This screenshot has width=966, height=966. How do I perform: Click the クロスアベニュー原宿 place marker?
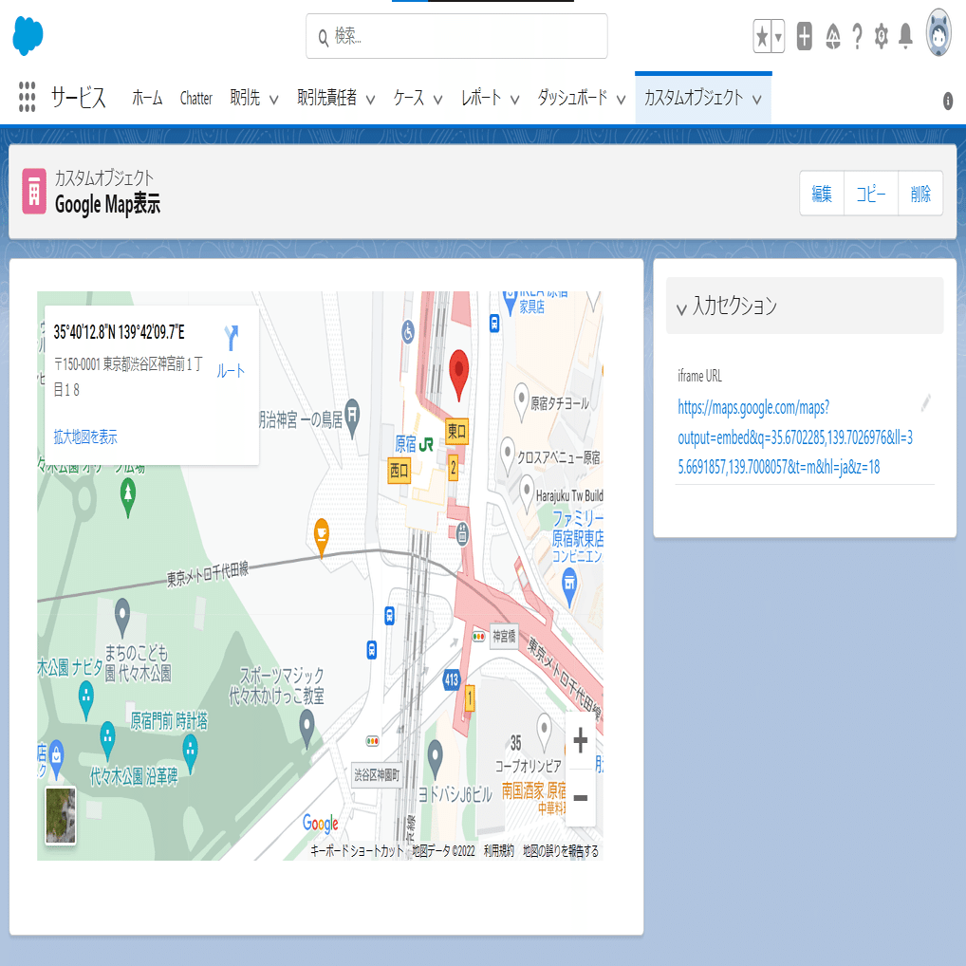(x=507, y=456)
